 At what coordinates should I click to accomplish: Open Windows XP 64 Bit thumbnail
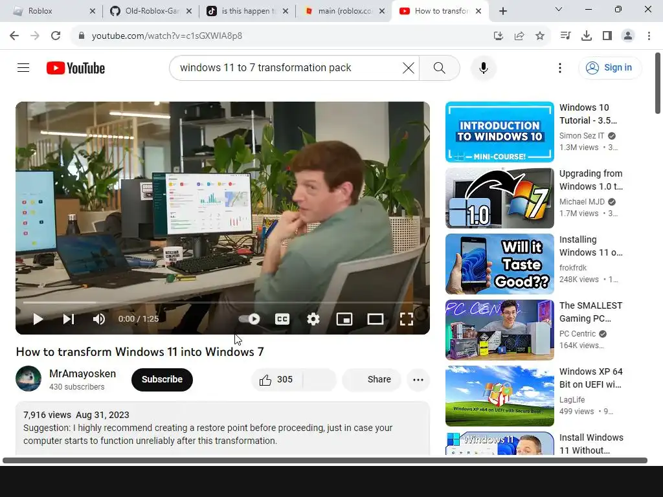[x=499, y=395]
